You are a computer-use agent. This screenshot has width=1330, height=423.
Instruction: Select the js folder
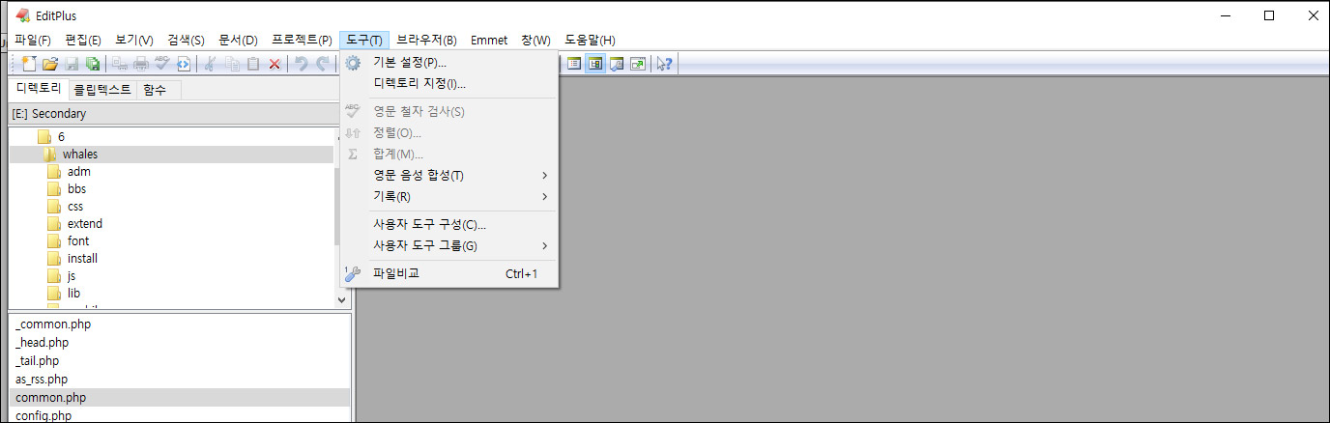(72, 276)
